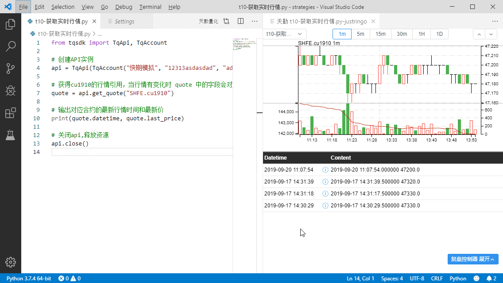Open the Debug menu
Viewport: 503px width, 283px height.
[124, 7]
